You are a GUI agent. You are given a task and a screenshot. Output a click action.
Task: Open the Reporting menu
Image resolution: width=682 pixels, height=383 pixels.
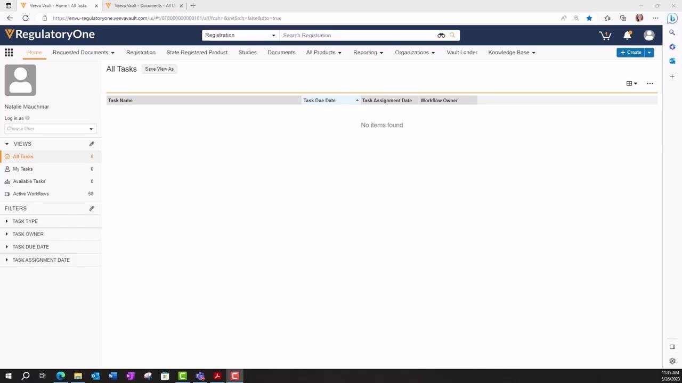click(368, 53)
